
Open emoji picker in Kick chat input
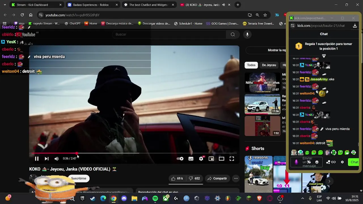point(317,162)
